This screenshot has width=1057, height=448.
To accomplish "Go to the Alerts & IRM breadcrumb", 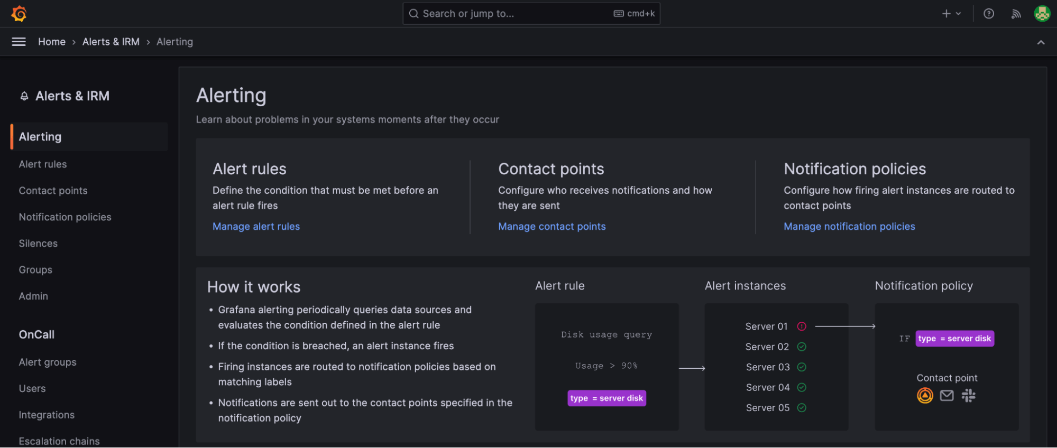I will tap(111, 42).
